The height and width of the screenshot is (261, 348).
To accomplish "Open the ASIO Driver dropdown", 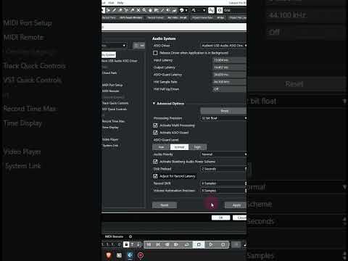I will [223, 46].
